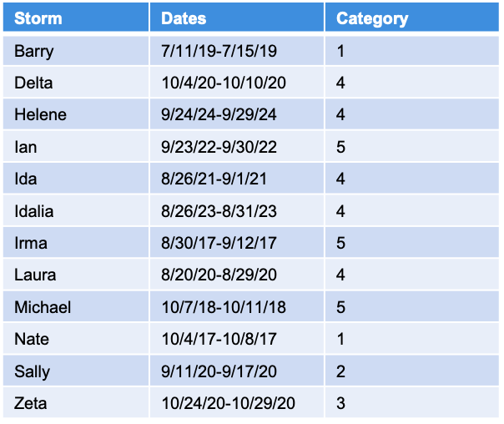Select the Barry storm name cell
Viewport: 504px width, 424px height.
click(34, 51)
